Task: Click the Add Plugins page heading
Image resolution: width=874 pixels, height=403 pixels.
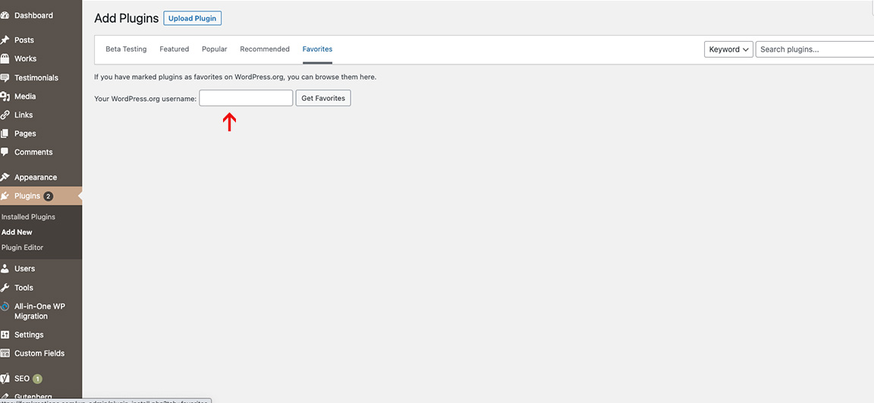Action: 127,18
